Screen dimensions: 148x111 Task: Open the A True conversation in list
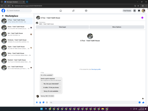[17, 21]
